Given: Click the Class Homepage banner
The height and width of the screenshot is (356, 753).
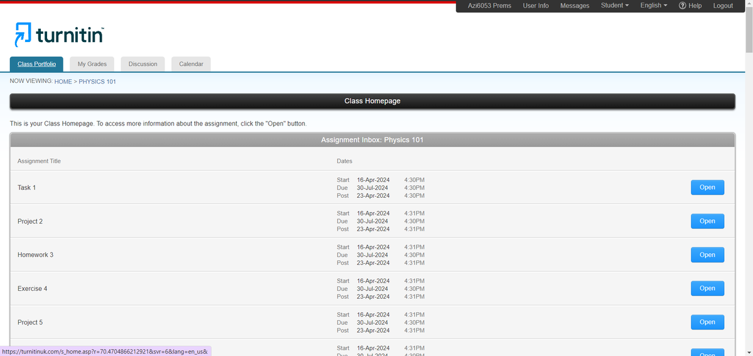Looking at the screenshot, I should pos(372,101).
